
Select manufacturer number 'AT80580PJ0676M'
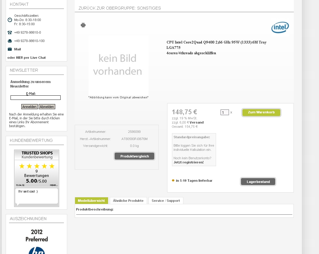[x=134, y=139]
